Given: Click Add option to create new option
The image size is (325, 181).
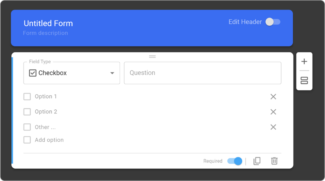Looking at the screenshot, I should coord(49,140).
